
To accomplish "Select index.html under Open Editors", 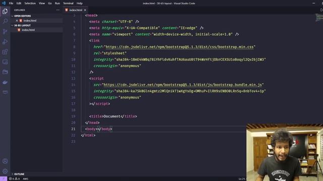I will [30, 21].
